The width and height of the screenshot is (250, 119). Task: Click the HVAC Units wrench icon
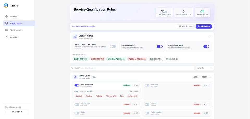coord(75,77)
